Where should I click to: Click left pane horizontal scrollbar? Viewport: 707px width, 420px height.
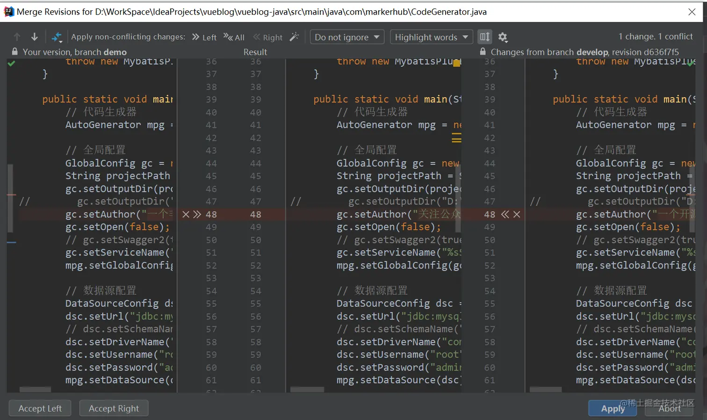coord(35,389)
